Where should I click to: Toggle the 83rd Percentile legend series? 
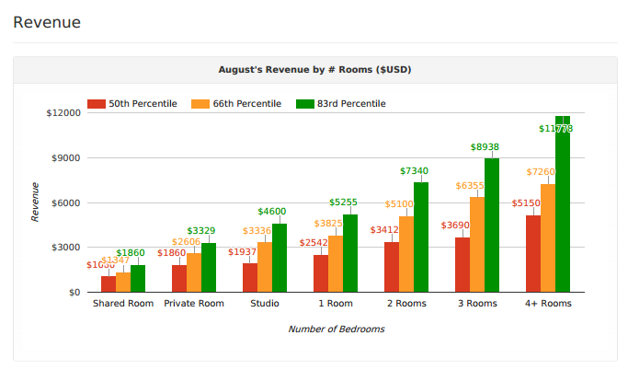tap(351, 104)
